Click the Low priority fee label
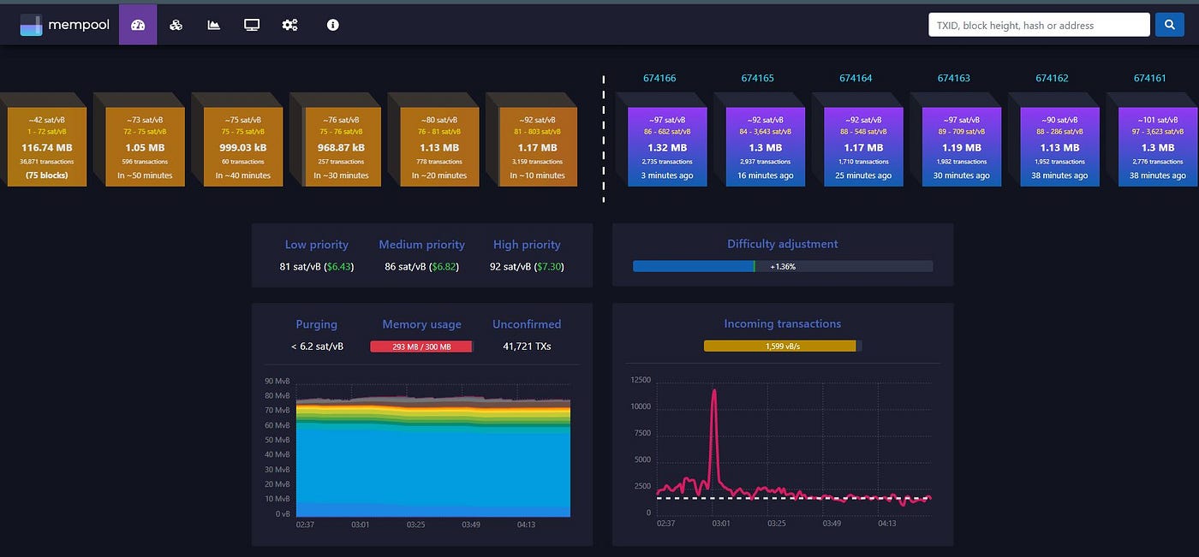This screenshot has width=1199, height=557. [317, 245]
